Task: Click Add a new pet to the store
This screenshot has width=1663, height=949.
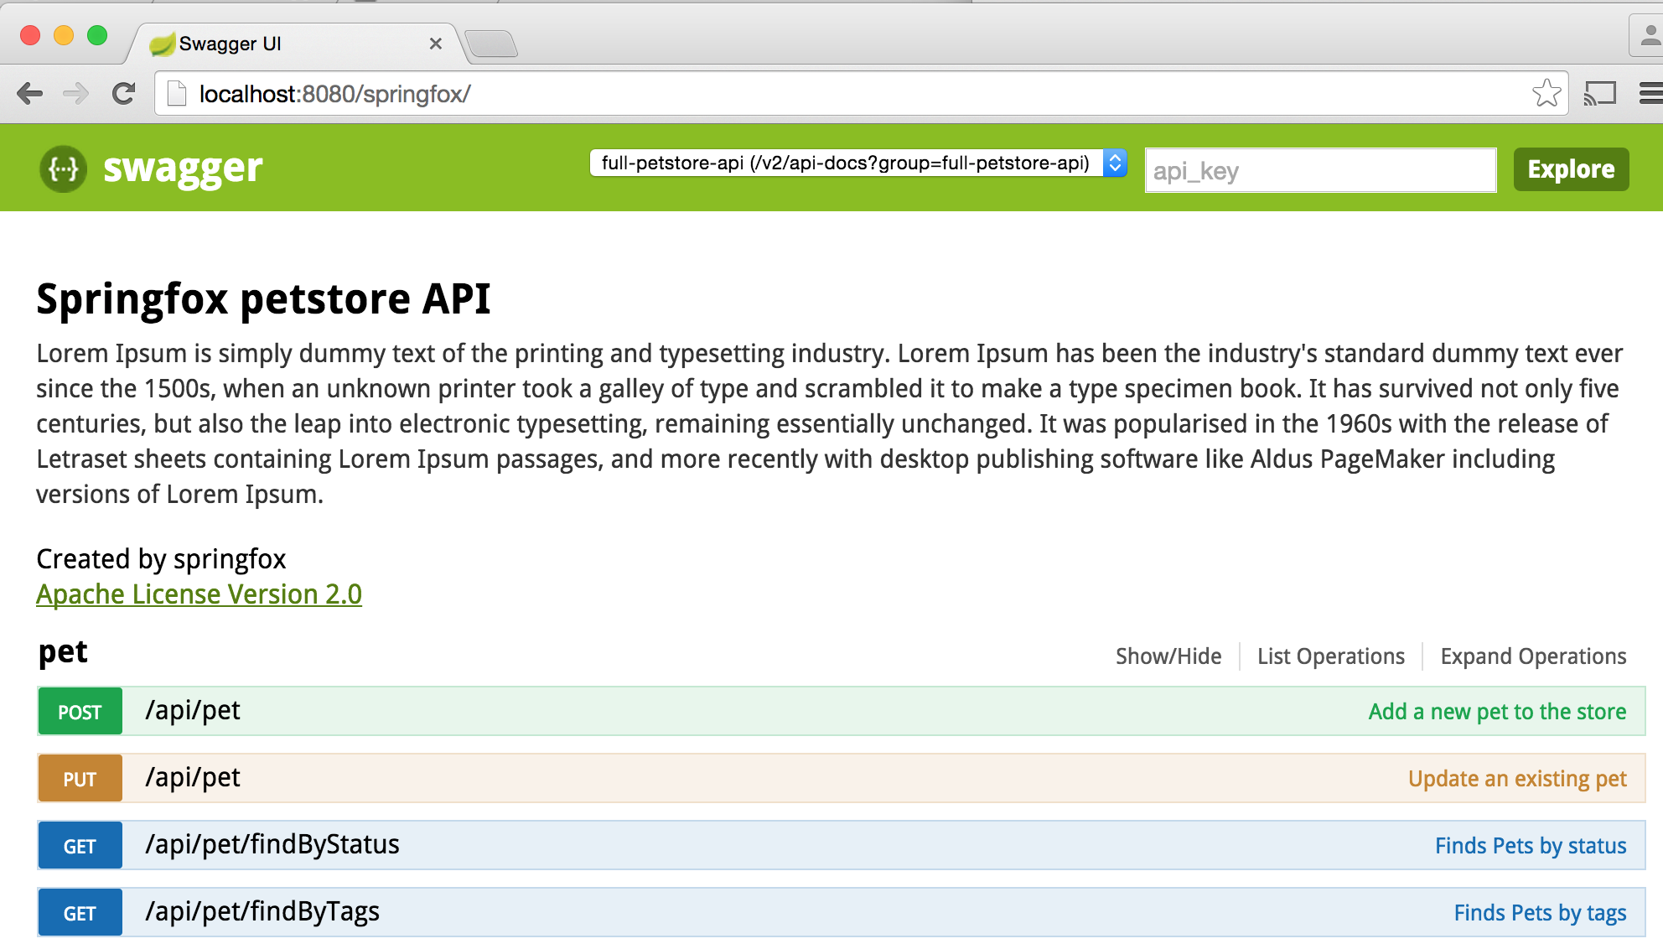Action: tap(1496, 712)
